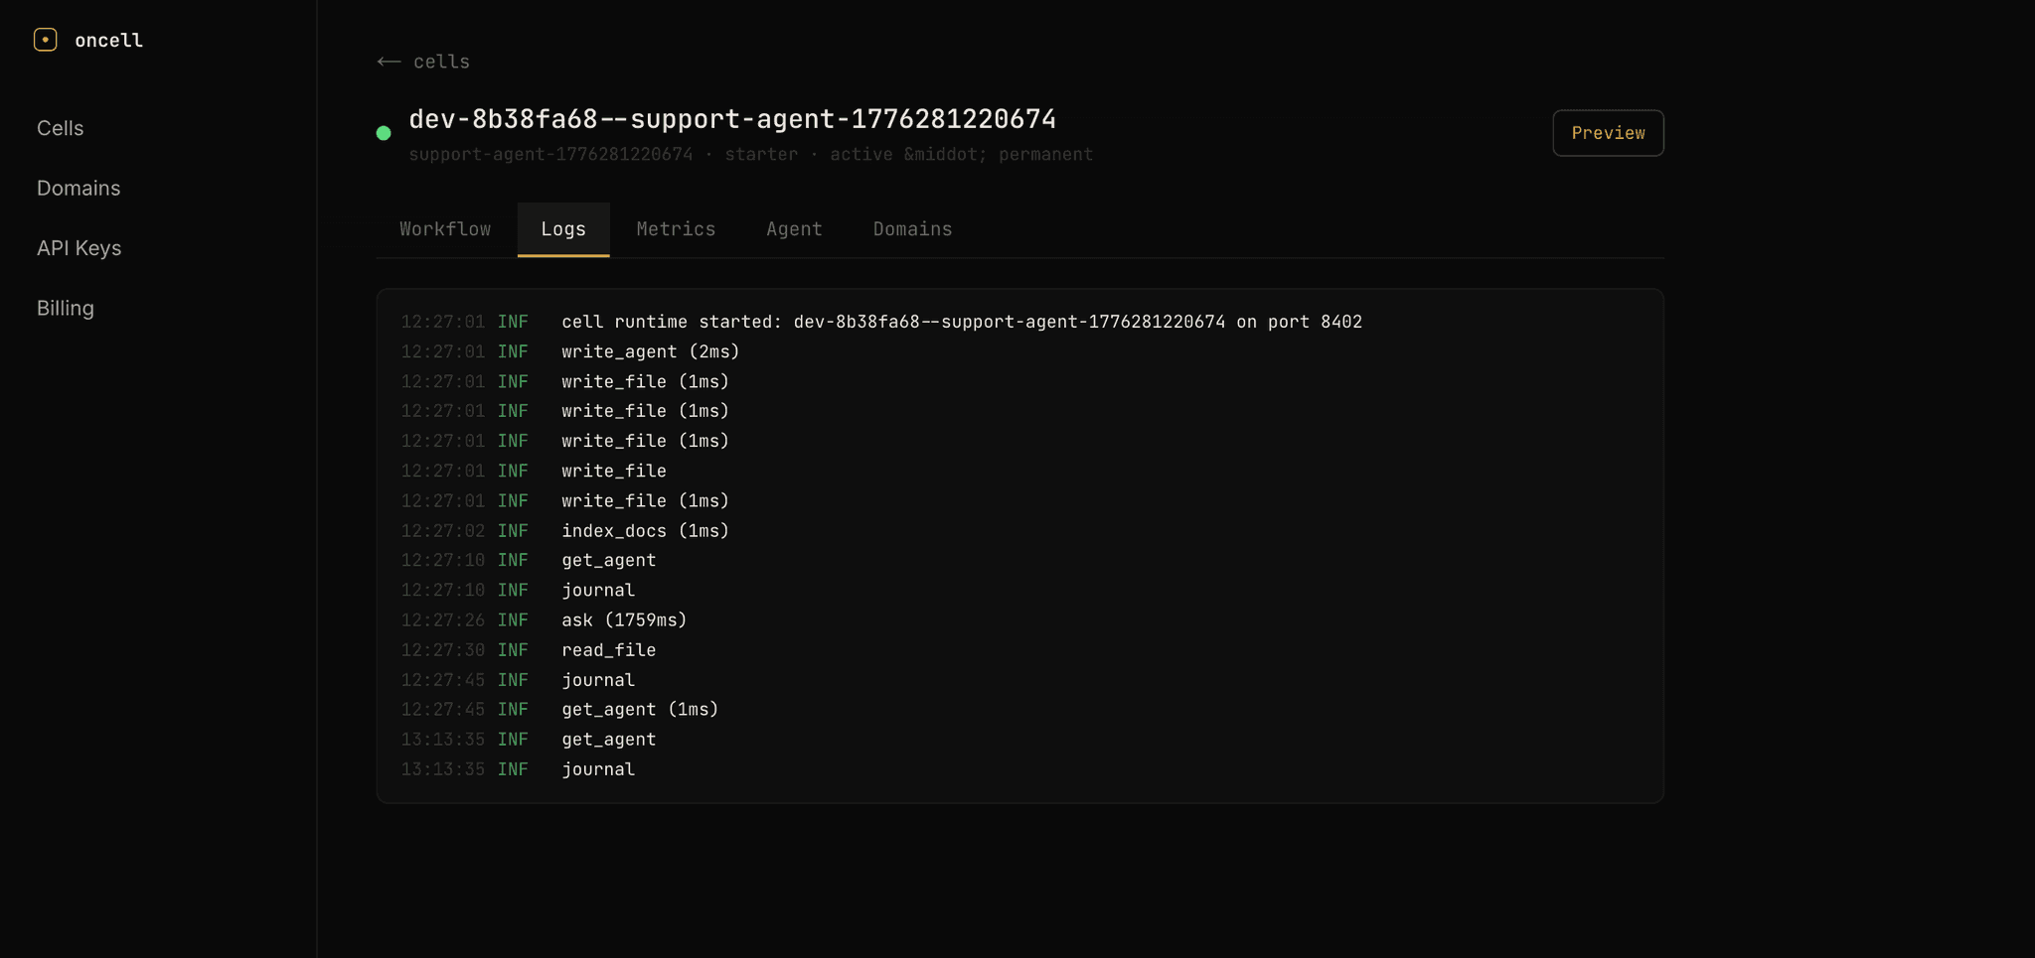This screenshot has height=958, width=2035.
Task: Click the get_agent entry at 13:13:35
Action: point(609,740)
